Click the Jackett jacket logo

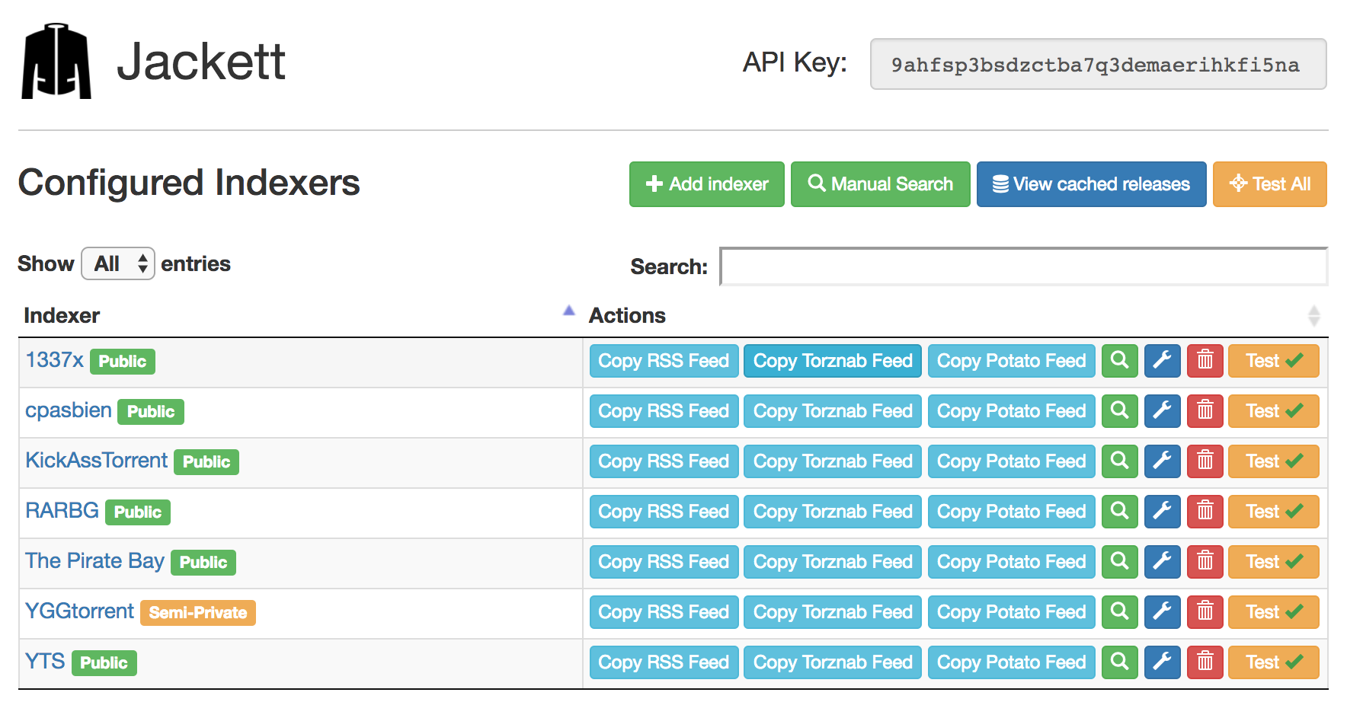pyautogui.click(x=56, y=61)
